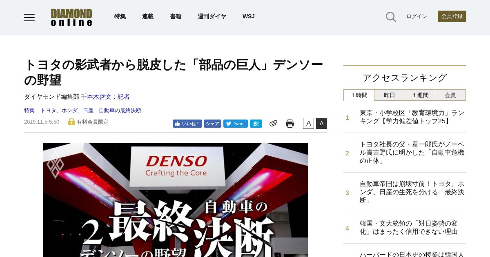Open ranking 2 トヨタ社長の父 article
Image resolution: width=490 pixels, height=257 pixels.
pos(412,153)
